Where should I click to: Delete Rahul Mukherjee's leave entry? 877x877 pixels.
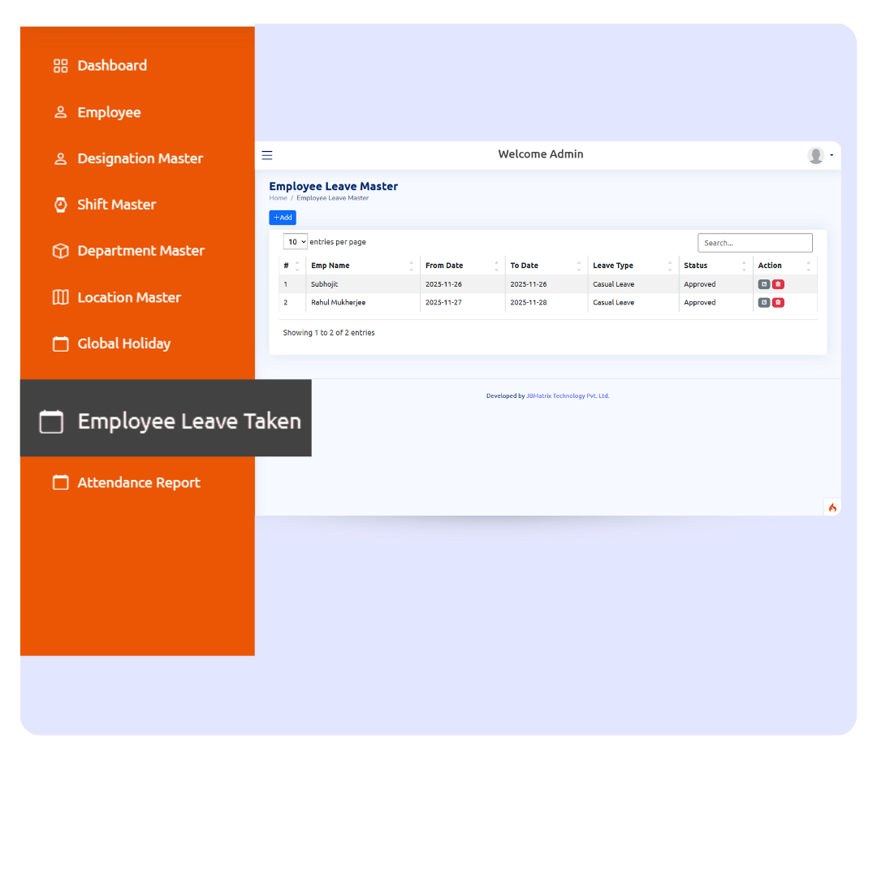pos(778,302)
